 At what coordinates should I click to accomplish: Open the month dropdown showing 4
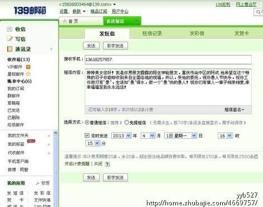(x=148, y=135)
